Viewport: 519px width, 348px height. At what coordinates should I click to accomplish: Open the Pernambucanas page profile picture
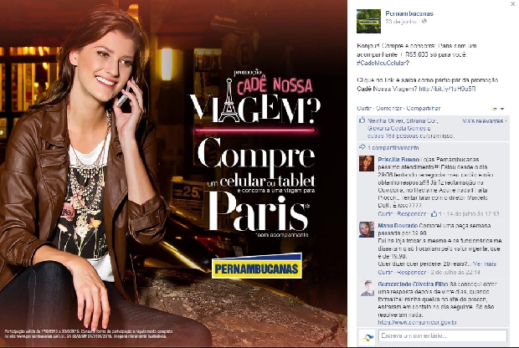coord(368,21)
